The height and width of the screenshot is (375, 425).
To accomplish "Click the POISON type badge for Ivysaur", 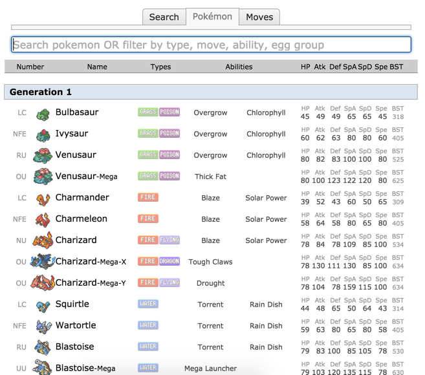I will (169, 133).
